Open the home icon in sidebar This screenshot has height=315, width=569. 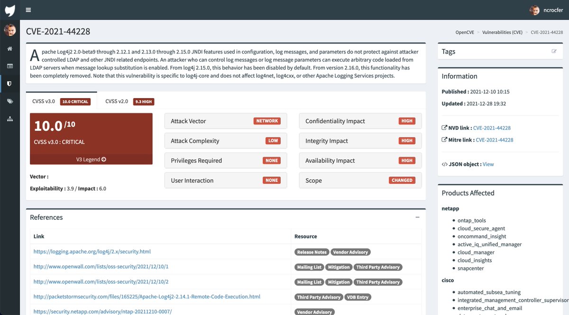[10, 48]
